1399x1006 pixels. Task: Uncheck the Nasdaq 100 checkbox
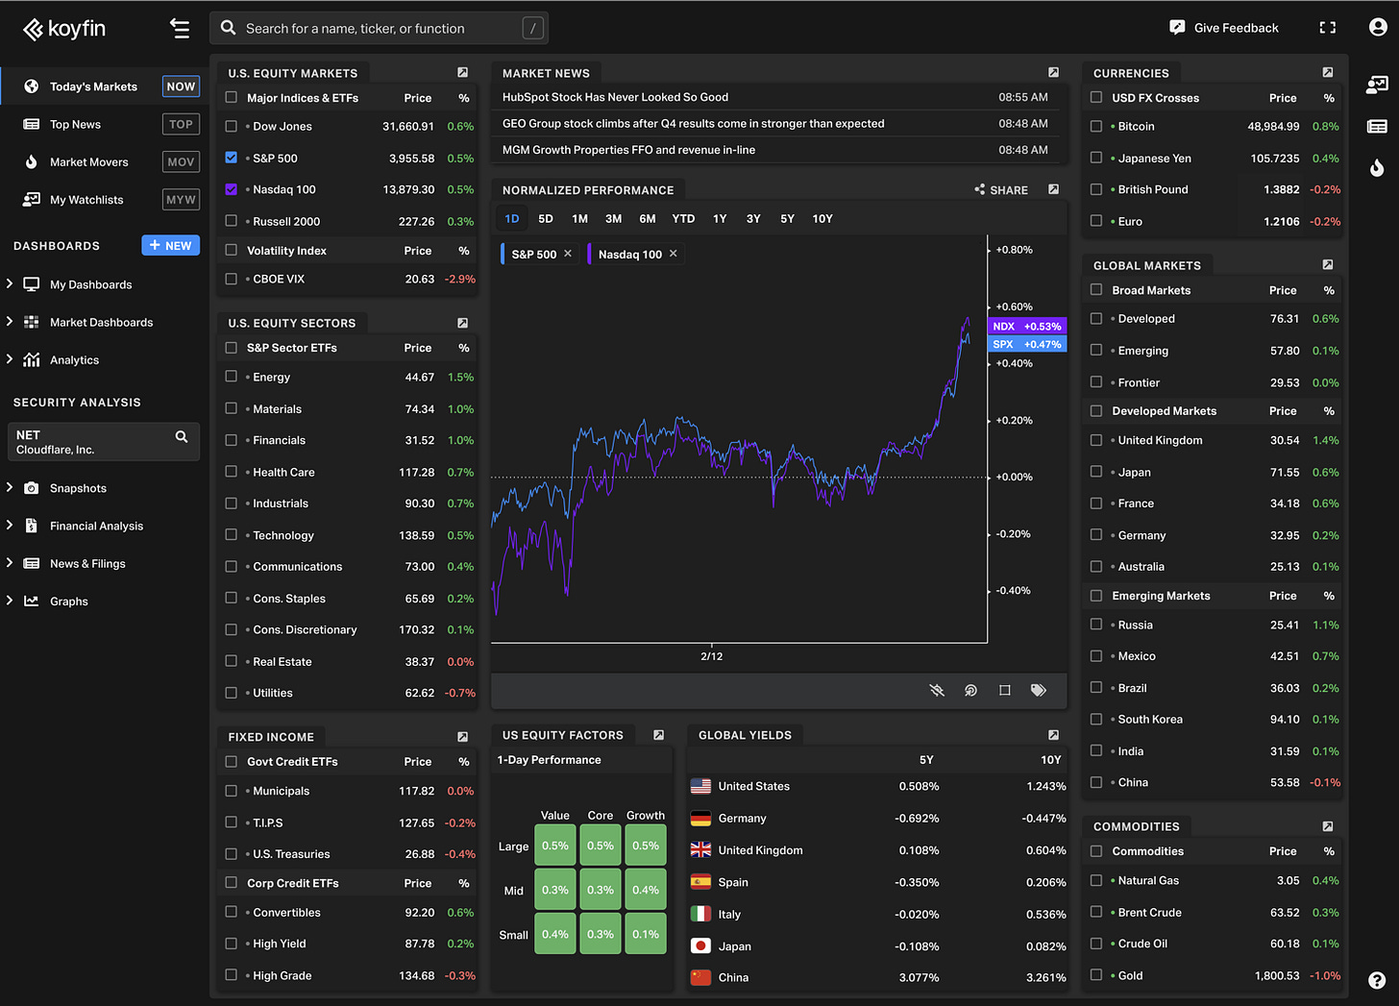click(231, 189)
